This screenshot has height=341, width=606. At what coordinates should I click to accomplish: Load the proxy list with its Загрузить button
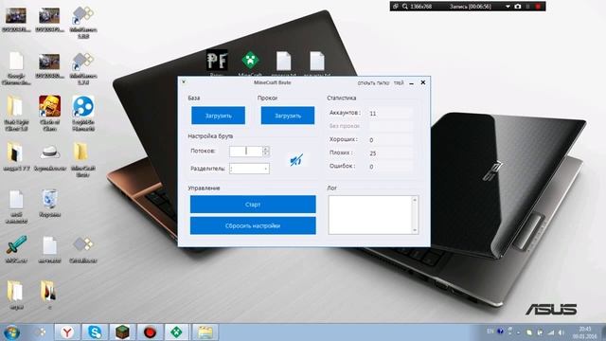coord(288,116)
